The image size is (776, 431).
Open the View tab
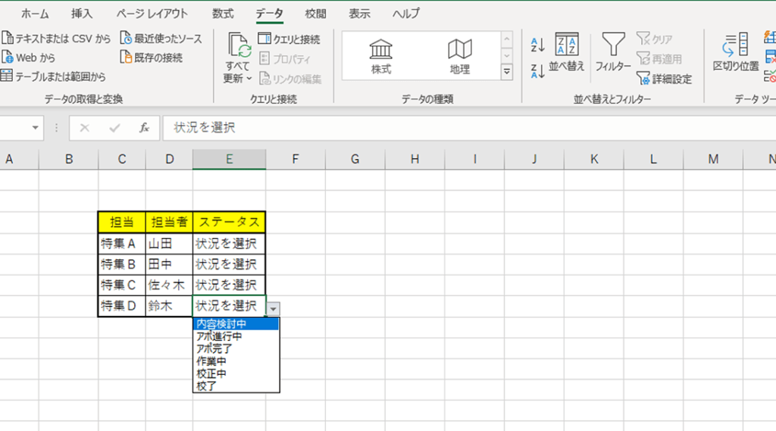click(x=359, y=14)
